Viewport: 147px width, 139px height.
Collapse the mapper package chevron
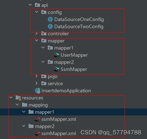37,41
